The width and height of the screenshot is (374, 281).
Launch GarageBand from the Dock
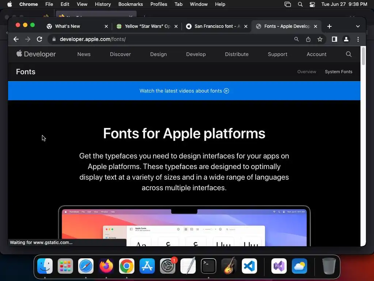pos(229,266)
